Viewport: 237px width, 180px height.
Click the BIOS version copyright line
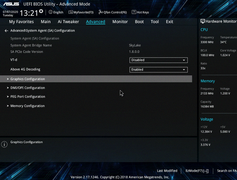(120, 177)
